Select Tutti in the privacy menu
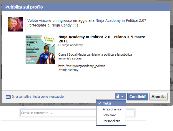The width and height of the screenshot is (173, 131). pos(111,103)
